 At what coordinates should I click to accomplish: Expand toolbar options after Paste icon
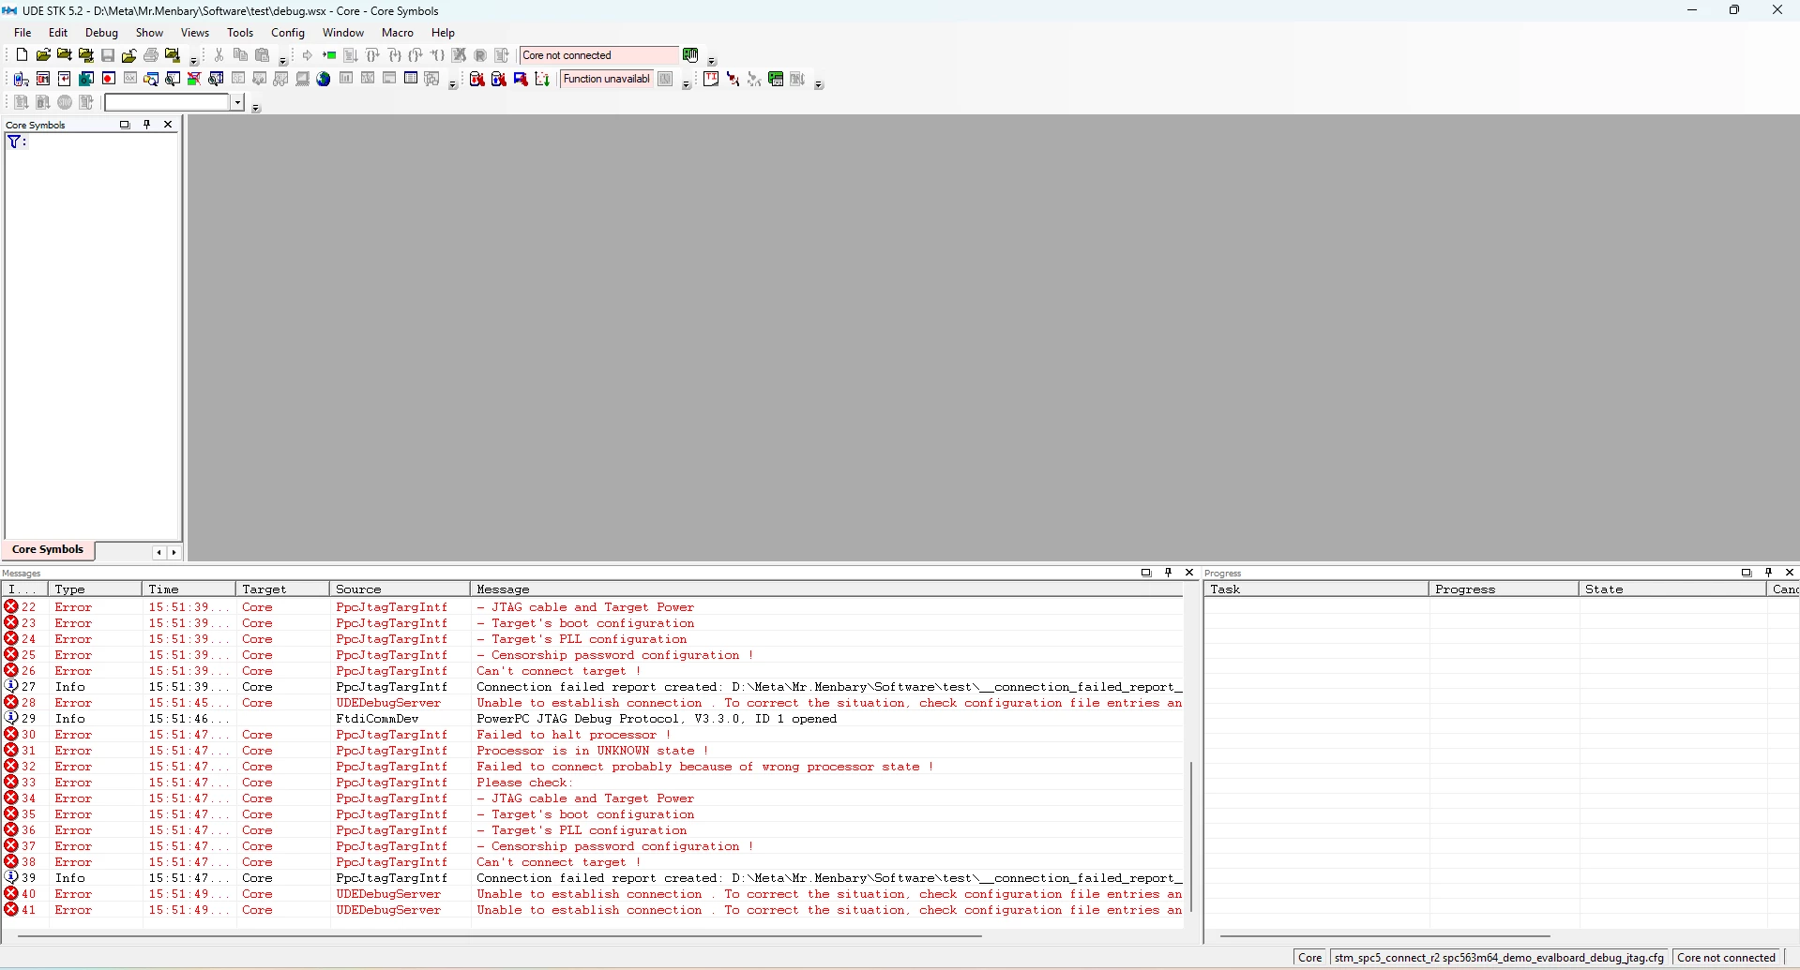(x=282, y=61)
